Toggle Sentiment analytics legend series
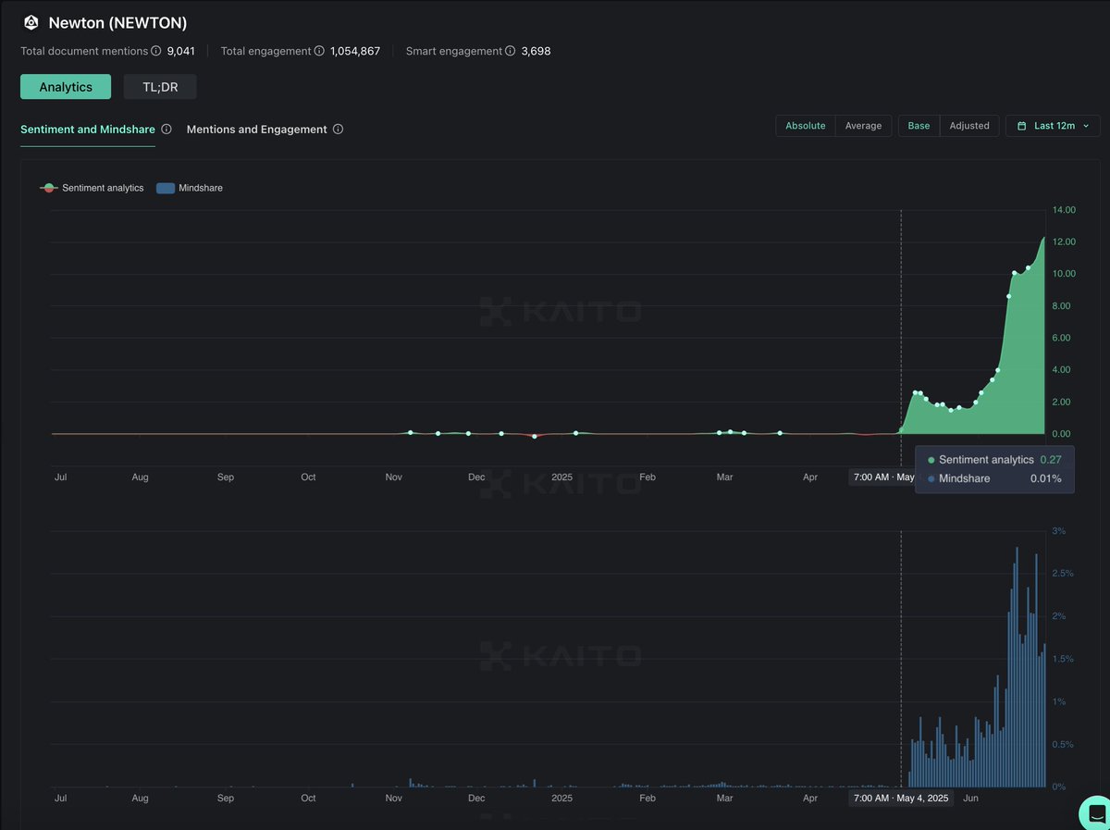The width and height of the screenshot is (1110, 830). point(92,188)
